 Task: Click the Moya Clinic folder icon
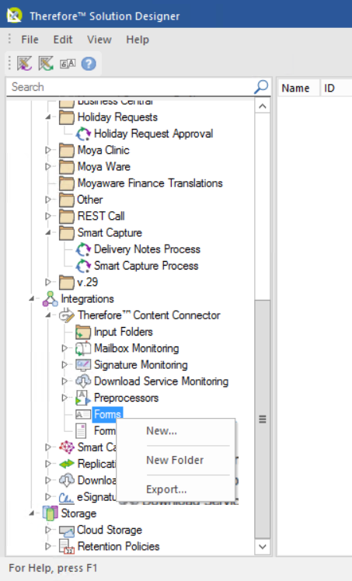67,151
